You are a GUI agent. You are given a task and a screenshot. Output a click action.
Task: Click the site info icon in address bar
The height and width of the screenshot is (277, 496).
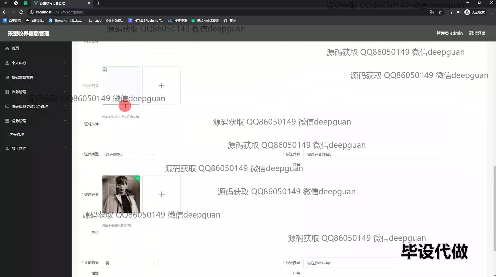(x=32, y=12)
